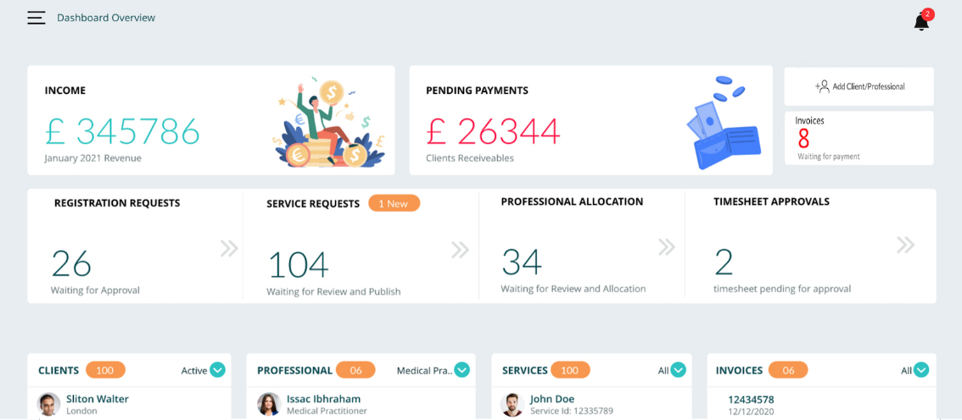Open Sliton Walter's profile photo
The image size is (962, 420).
click(x=49, y=404)
